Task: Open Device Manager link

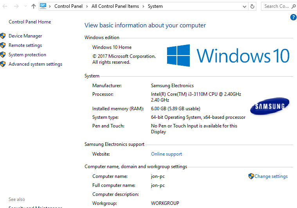Action: [x=25, y=36]
